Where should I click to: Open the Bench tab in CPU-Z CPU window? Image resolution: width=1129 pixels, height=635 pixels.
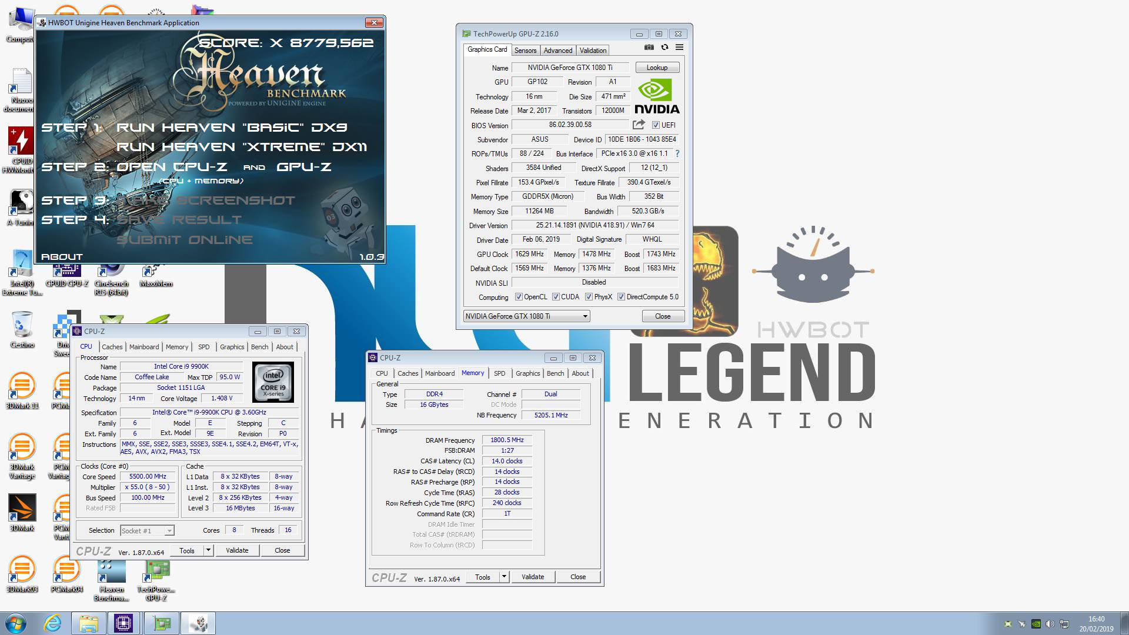coord(259,347)
